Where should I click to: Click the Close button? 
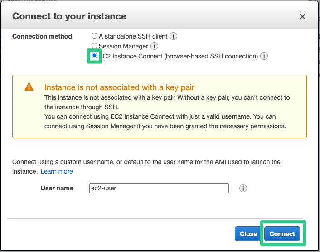248,233
